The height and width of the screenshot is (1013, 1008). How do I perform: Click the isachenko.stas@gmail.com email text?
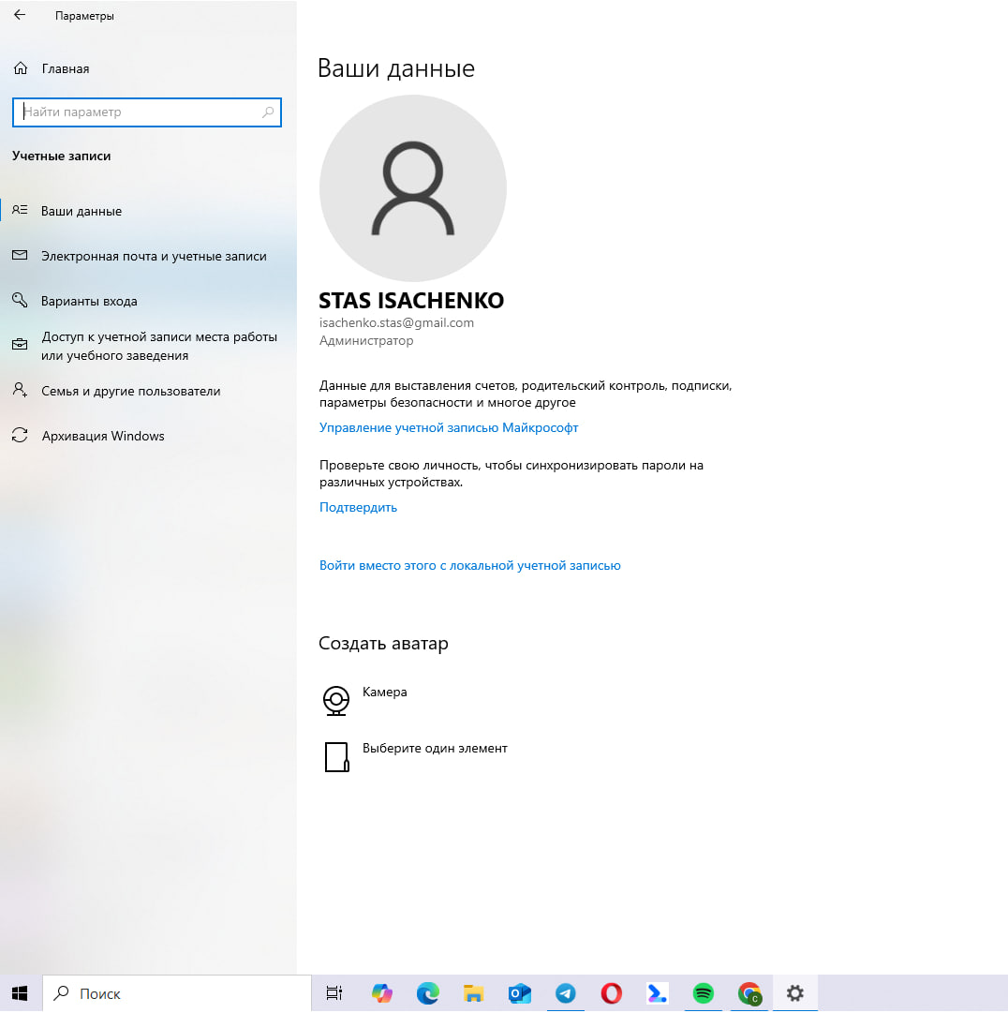tap(396, 322)
